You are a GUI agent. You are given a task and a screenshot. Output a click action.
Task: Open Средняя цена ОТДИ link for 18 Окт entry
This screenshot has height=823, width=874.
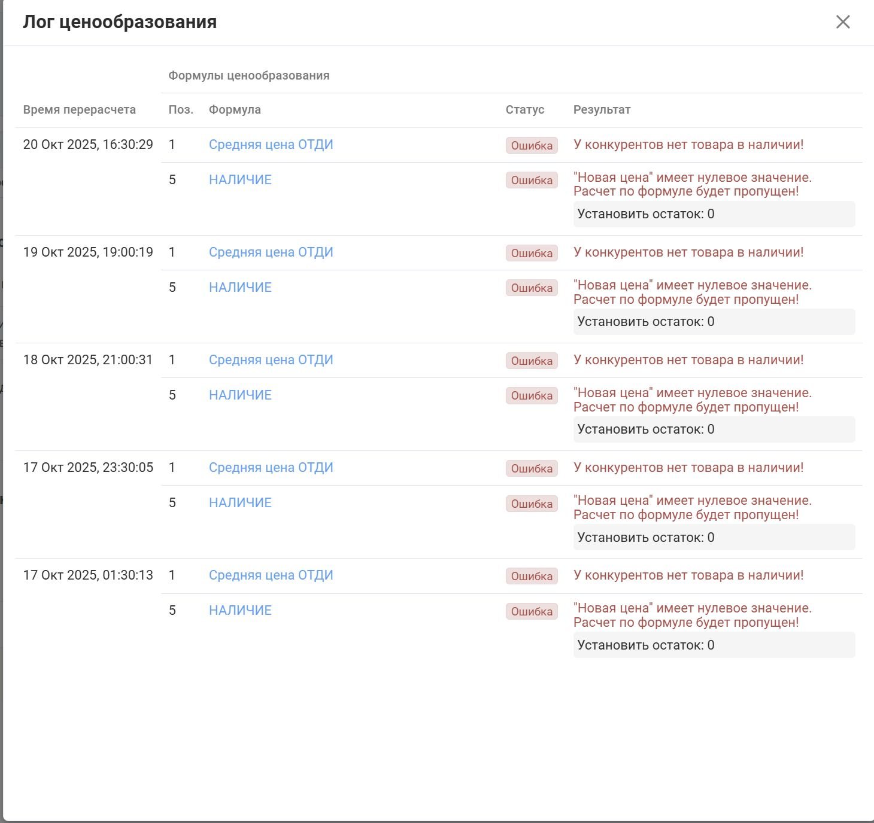point(271,360)
